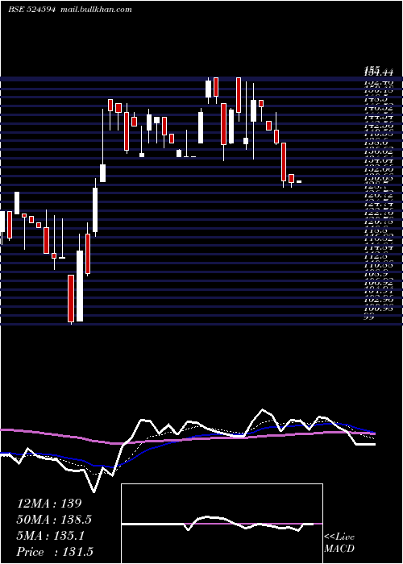The width and height of the screenshot is (403, 564).
Task: Click the lowest tall red candle near 99
Action: point(71,299)
